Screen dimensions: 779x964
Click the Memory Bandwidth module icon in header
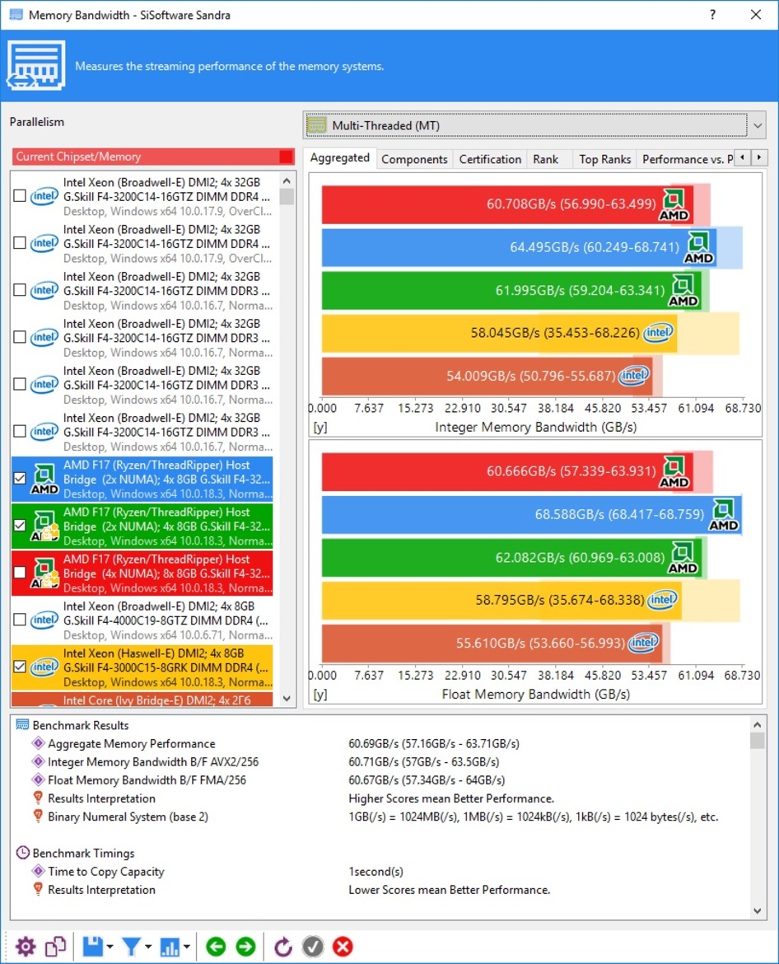(35, 65)
